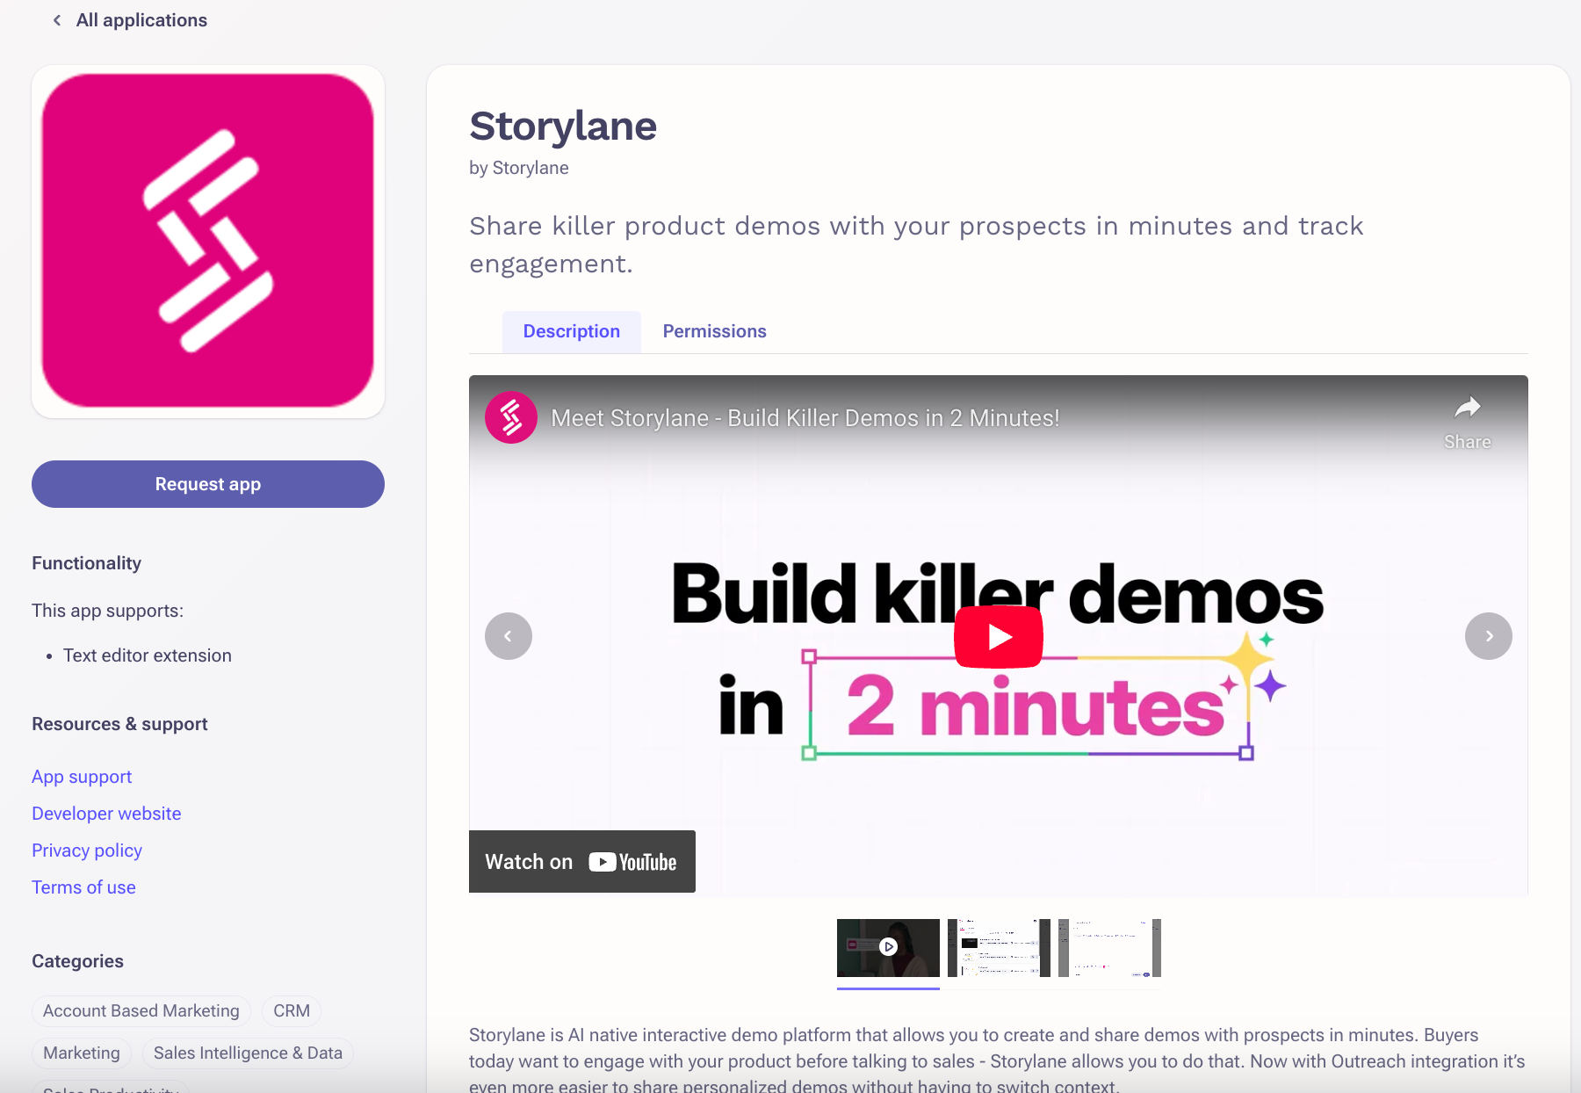Select Account Based Marketing category tag
This screenshot has width=1581, height=1093.
pyautogui.click(x=141, y=1011)
